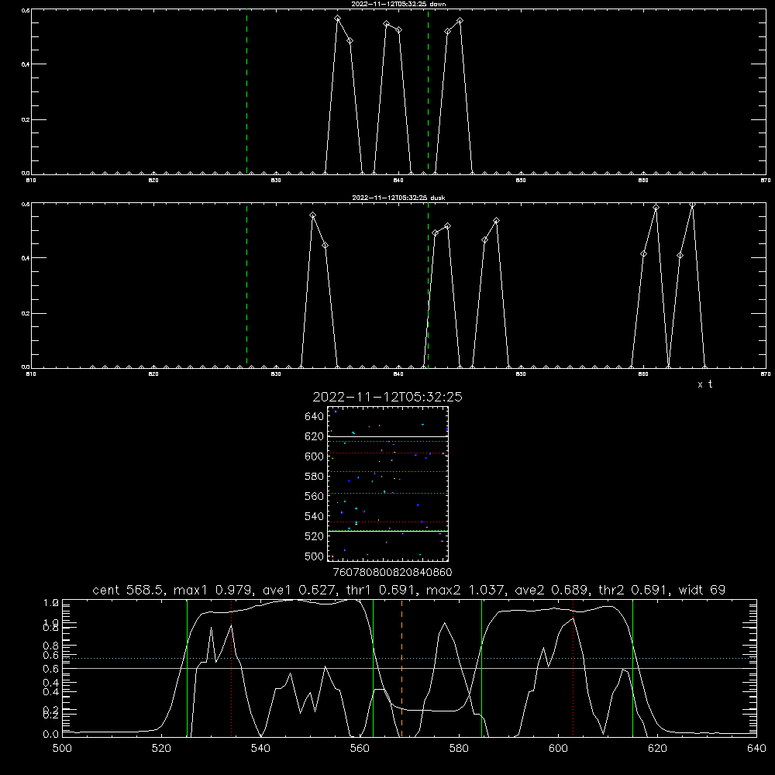The image size is (775, 775).
Task: Select the dusk diamond marker at x=861
Action: coord(656,208)
